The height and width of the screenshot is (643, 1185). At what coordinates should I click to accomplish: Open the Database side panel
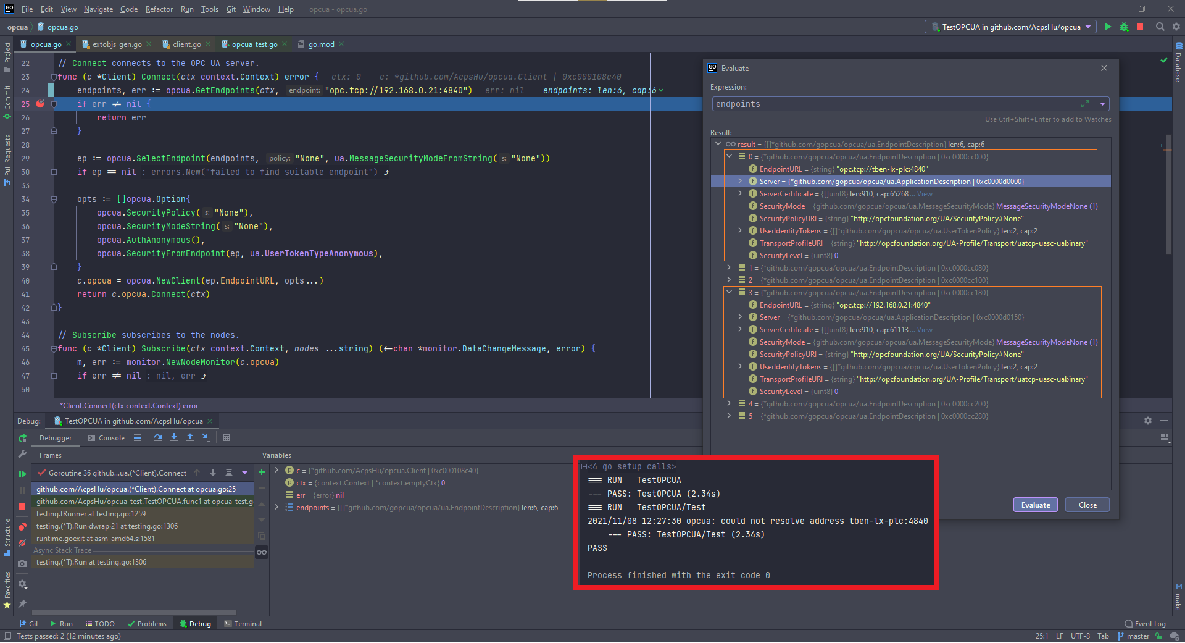coord(1178,62)
